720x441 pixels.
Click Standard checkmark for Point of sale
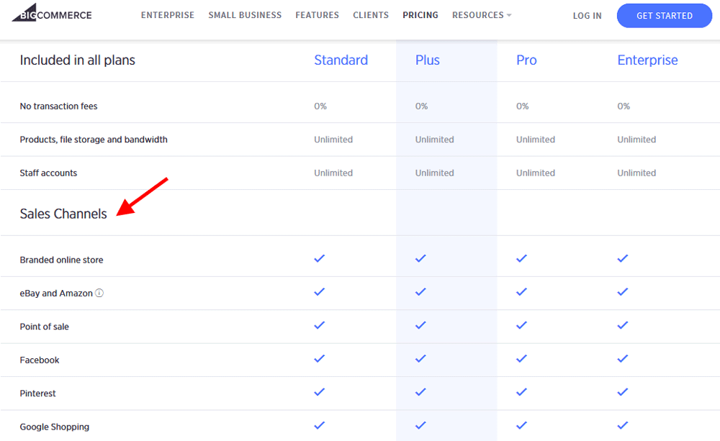[320, 325]
